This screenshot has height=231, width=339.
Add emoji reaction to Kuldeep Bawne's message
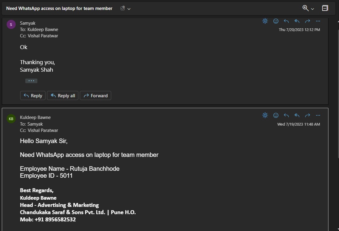pos(276,115)
